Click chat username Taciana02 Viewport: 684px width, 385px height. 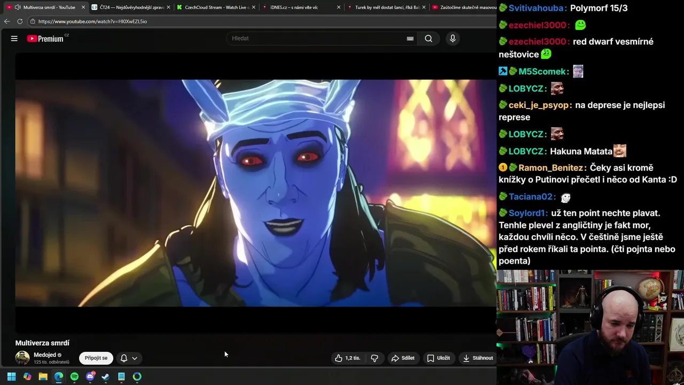coord(532,197)
